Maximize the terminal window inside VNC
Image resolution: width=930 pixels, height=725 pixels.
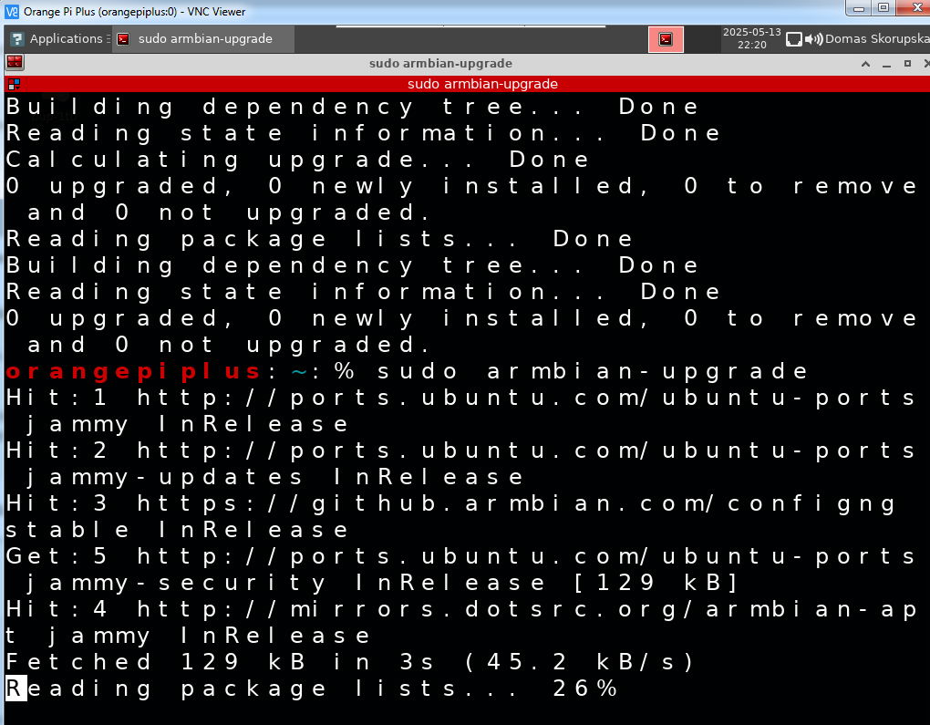pyautogui.click(x=907, y=64)
